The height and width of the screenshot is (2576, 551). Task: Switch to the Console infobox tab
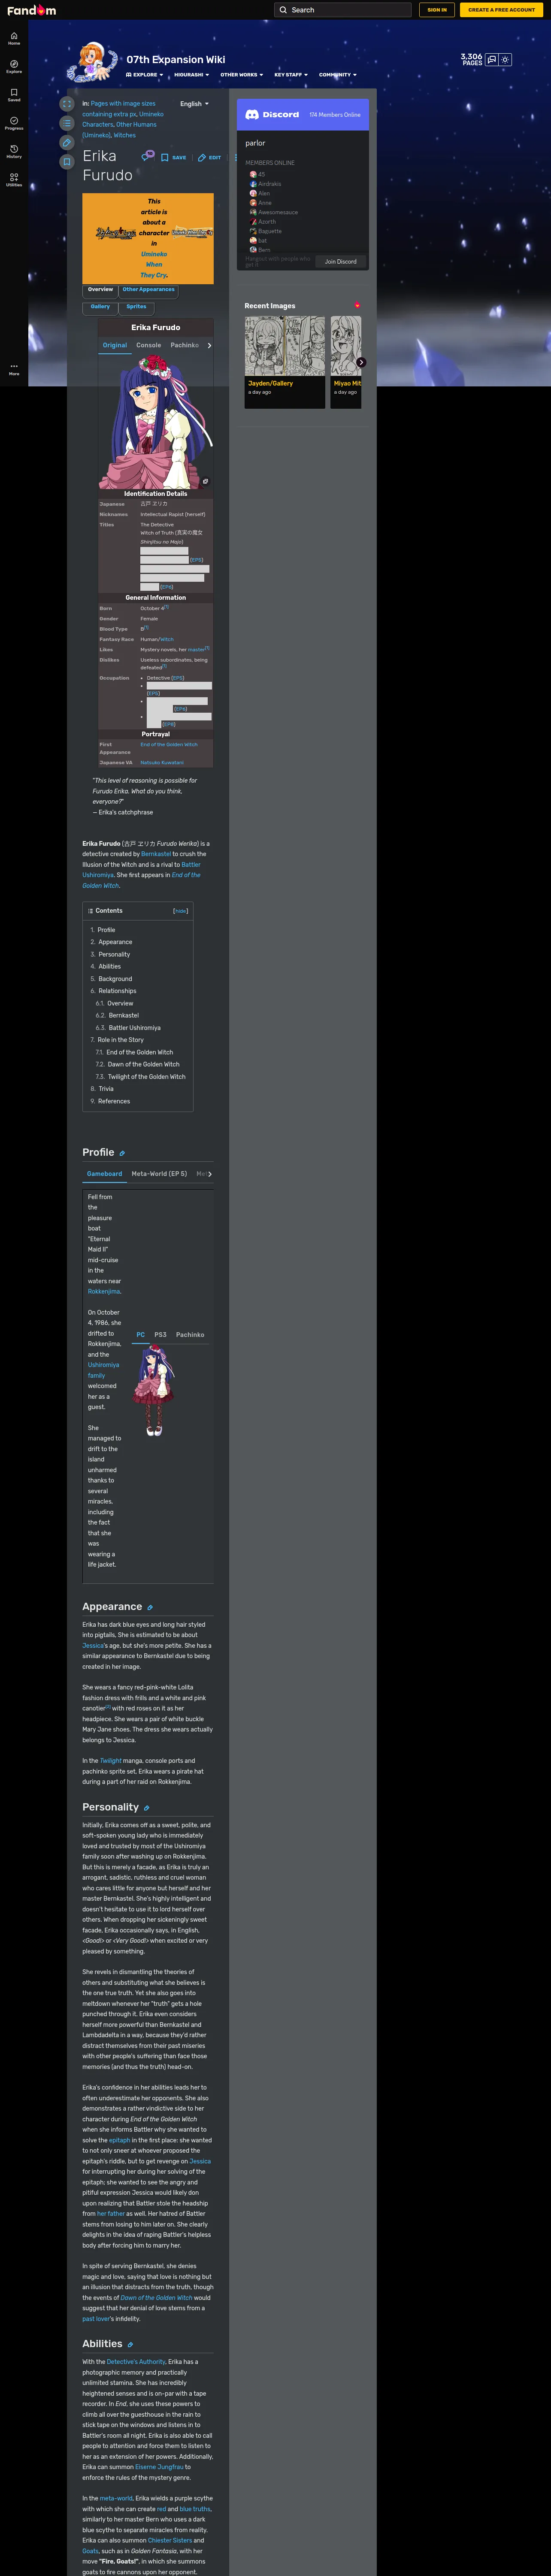click(149, 345)
